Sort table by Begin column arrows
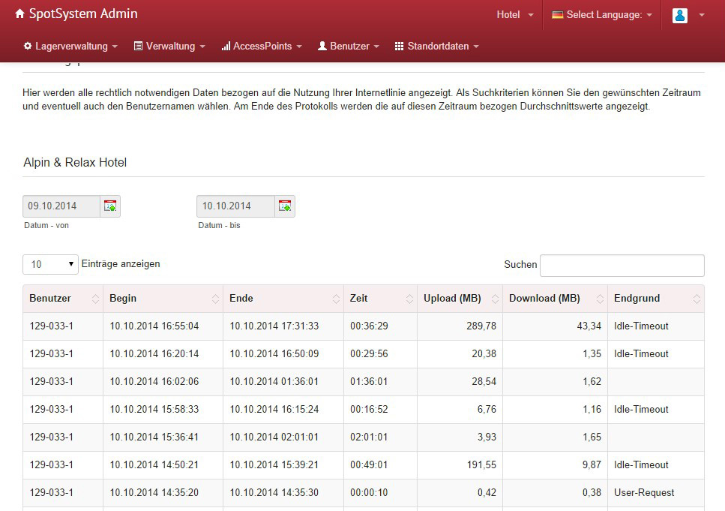The image size is (725, 511). coord(215,299)
